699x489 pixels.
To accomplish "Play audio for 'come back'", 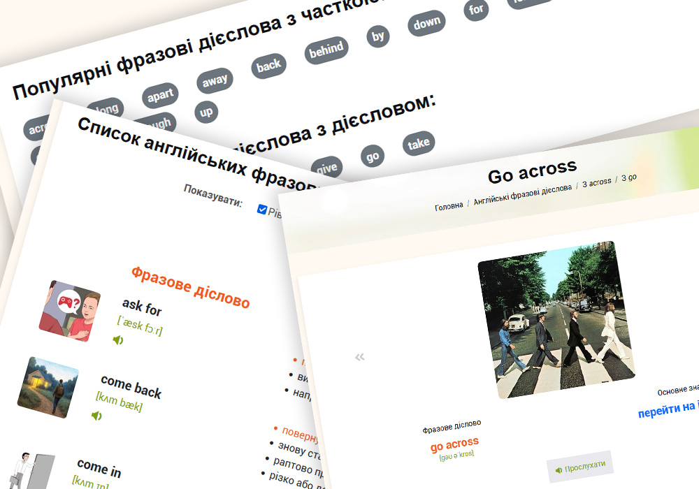I will (96, 416).
